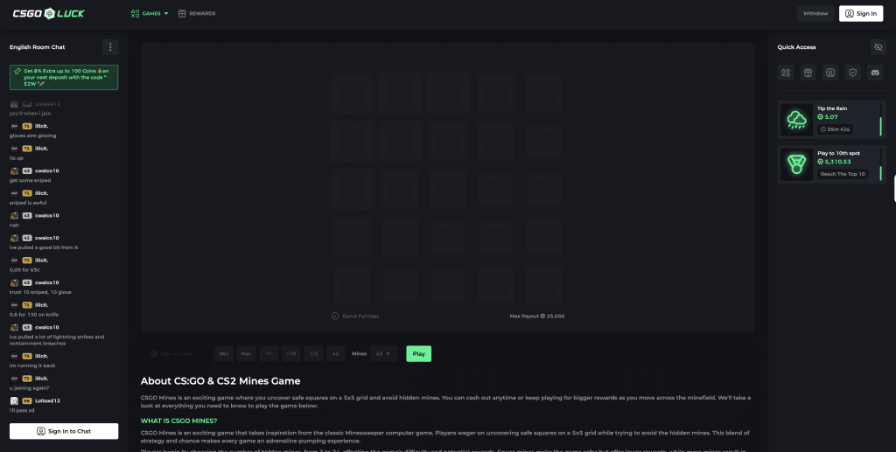Click username Loitoxd12 above "I'll pass xd"
The height and width of the screenshot is (452, 896).
(47, 400)
